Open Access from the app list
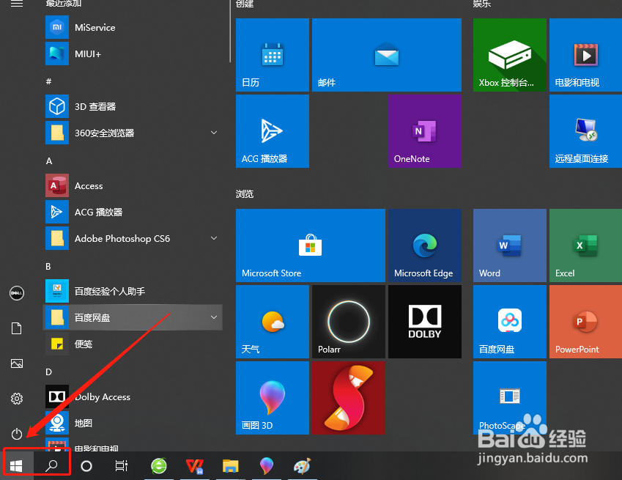 pyautogui.click(x=133, y=185)
